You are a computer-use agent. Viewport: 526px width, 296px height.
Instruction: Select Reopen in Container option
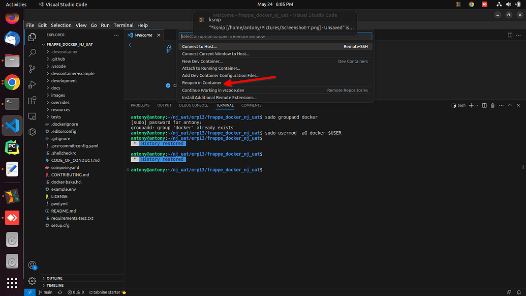[202, 83]
